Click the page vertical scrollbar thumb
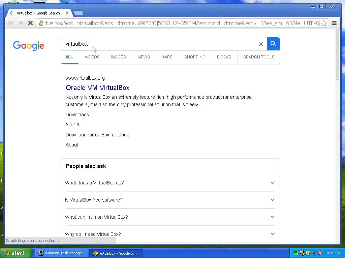 coord(338,55)
